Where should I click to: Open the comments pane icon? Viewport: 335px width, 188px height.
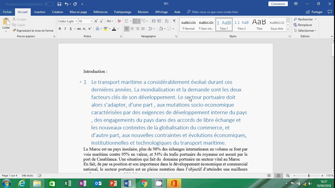pyautogui.click(x=330, y=12)
